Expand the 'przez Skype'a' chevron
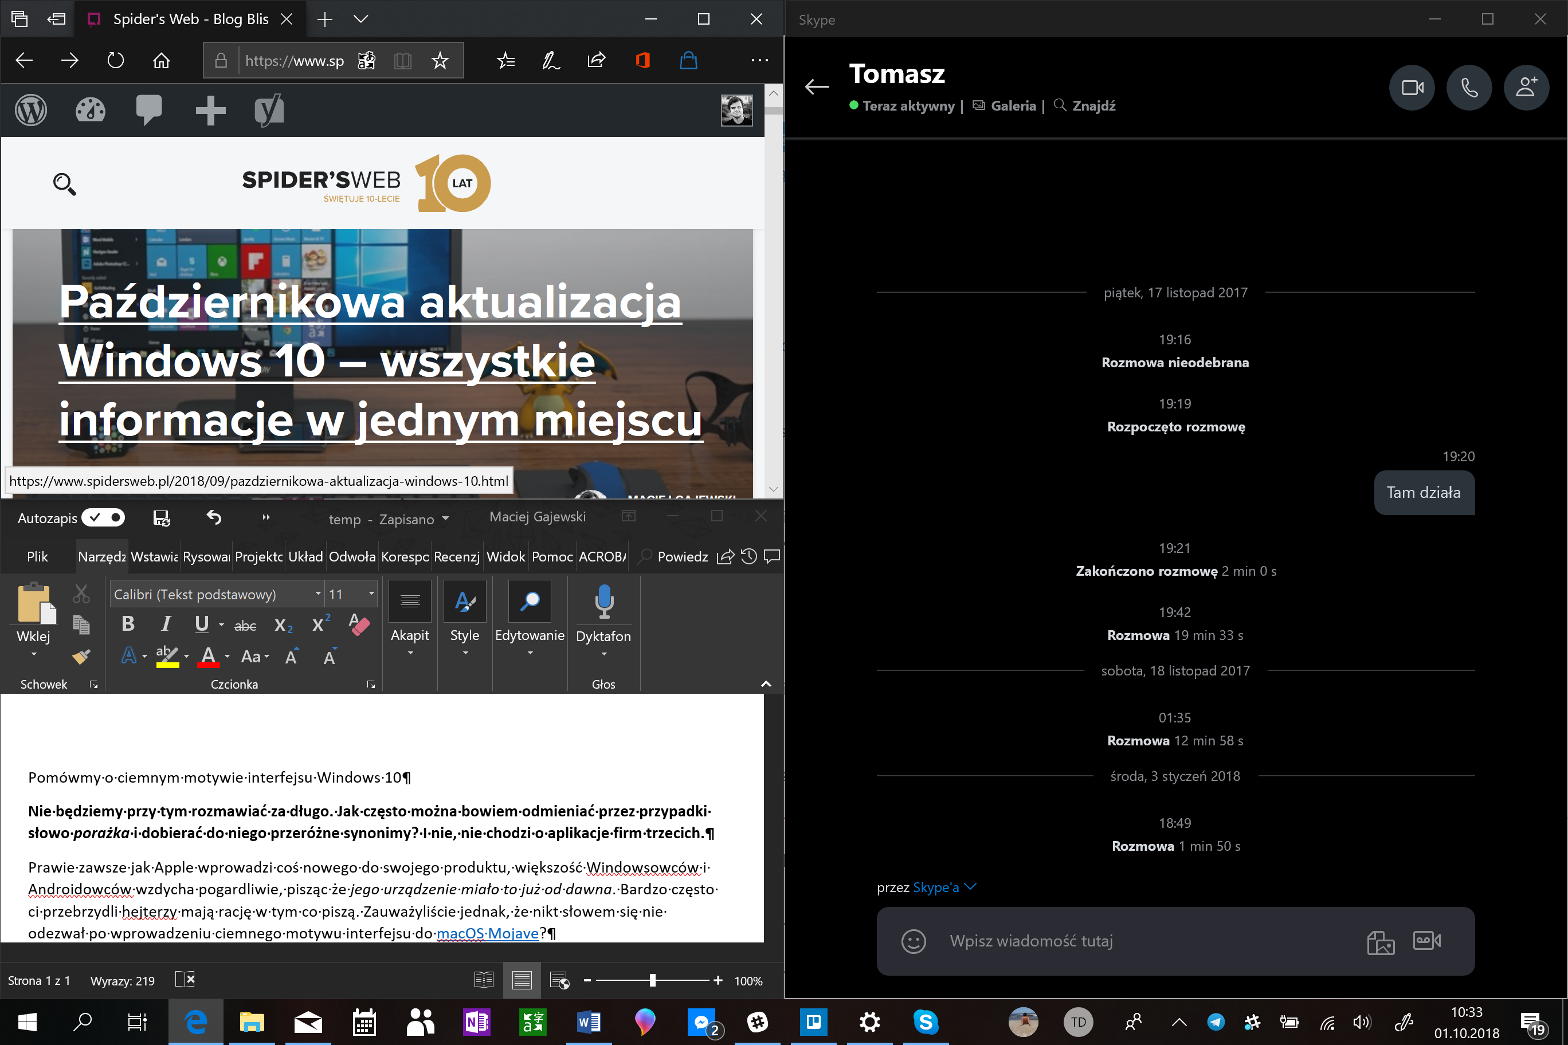Viewport: 1568px width, 1045px height. click(x=971, y=886)
